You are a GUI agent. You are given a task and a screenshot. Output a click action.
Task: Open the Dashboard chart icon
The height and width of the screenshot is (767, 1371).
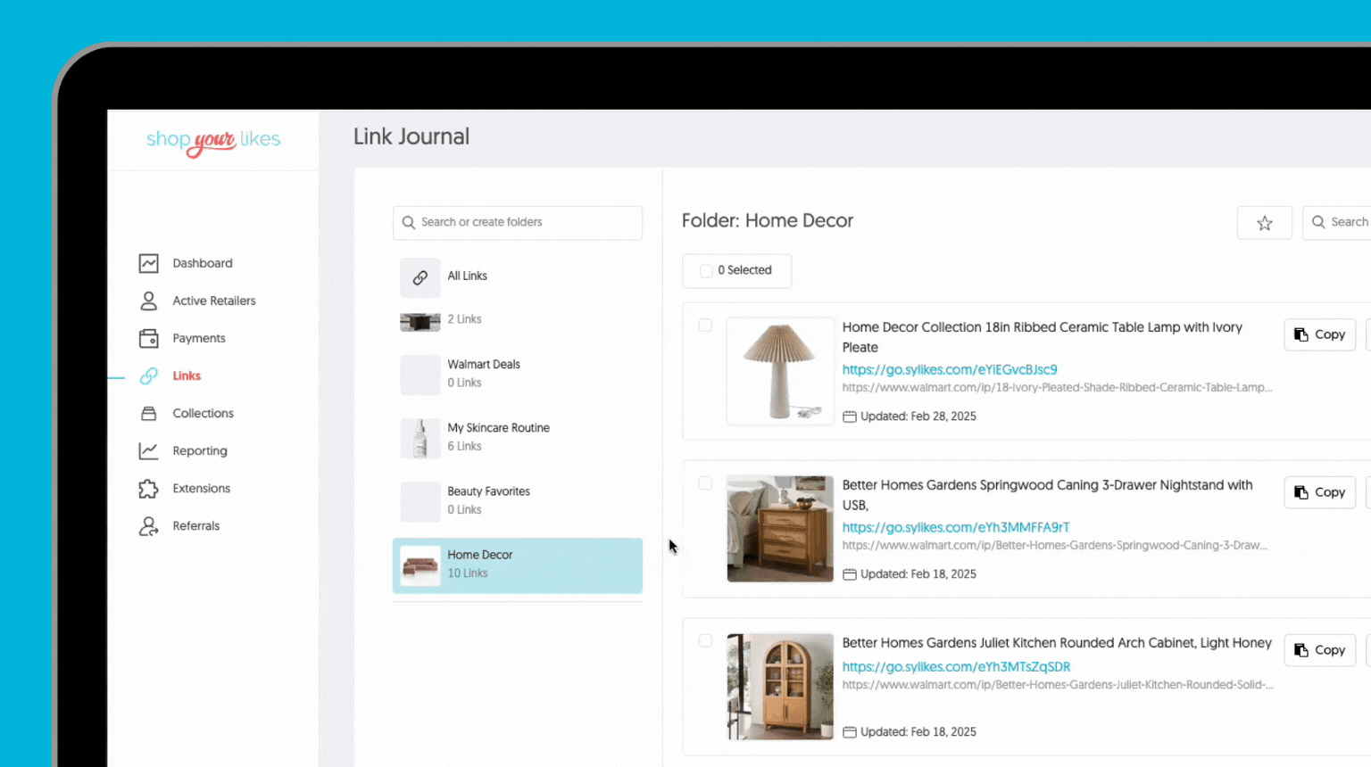(x=149, y=263)
